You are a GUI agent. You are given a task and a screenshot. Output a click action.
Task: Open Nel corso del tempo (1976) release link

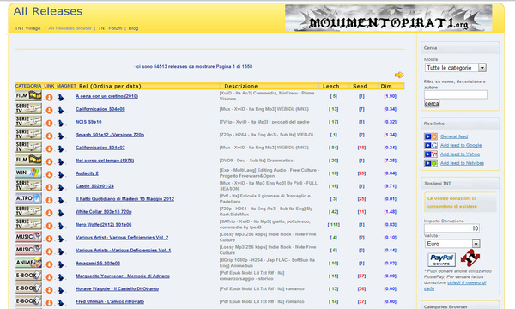105,161
